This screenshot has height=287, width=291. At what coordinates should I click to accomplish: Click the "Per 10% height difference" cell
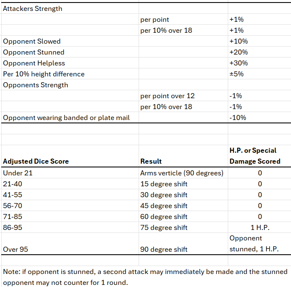44,74
